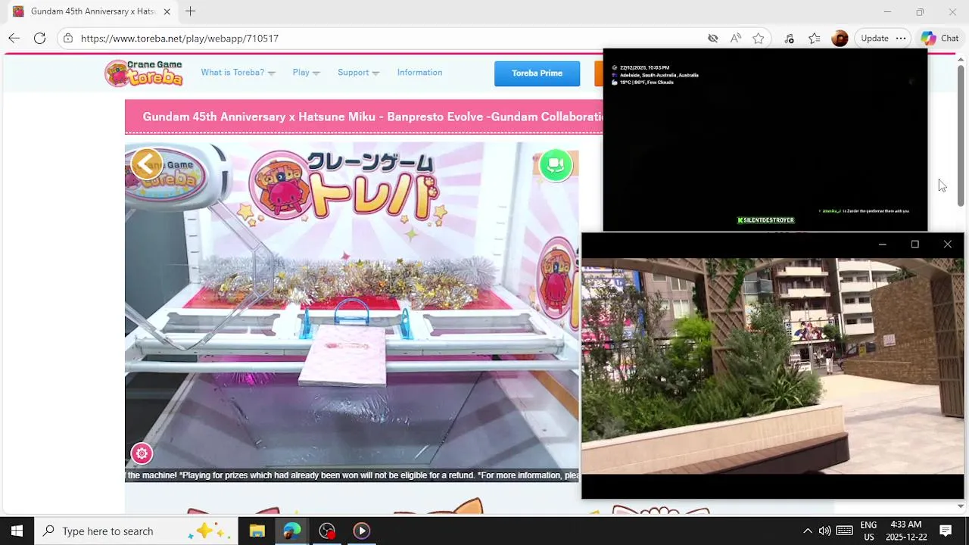
Task: Open the pink game settings gear
Action: [142, 453]
